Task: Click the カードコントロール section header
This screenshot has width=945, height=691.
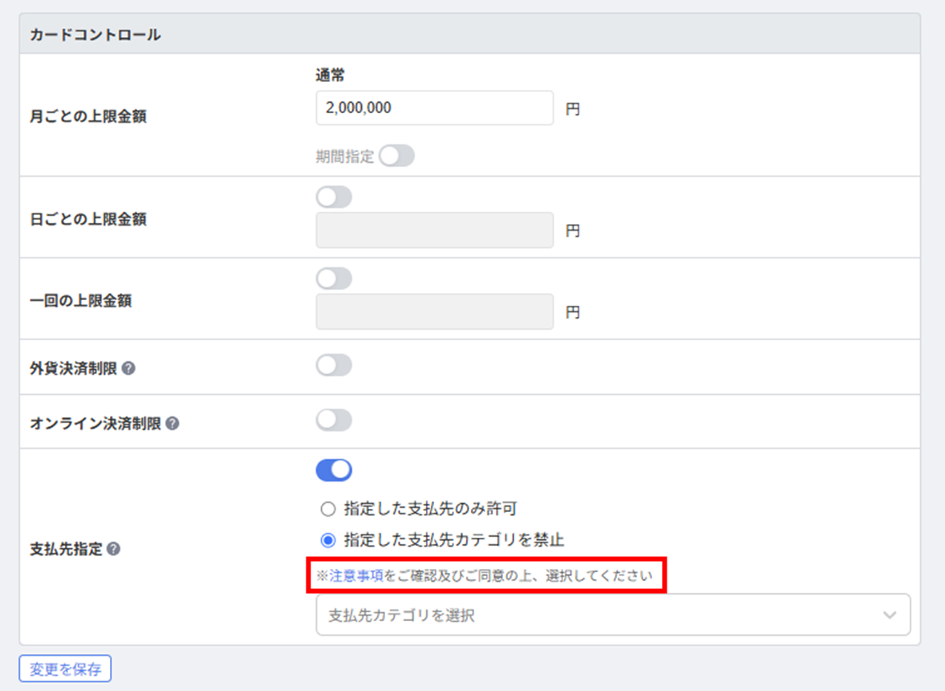Action: click(x=470, y=35)
